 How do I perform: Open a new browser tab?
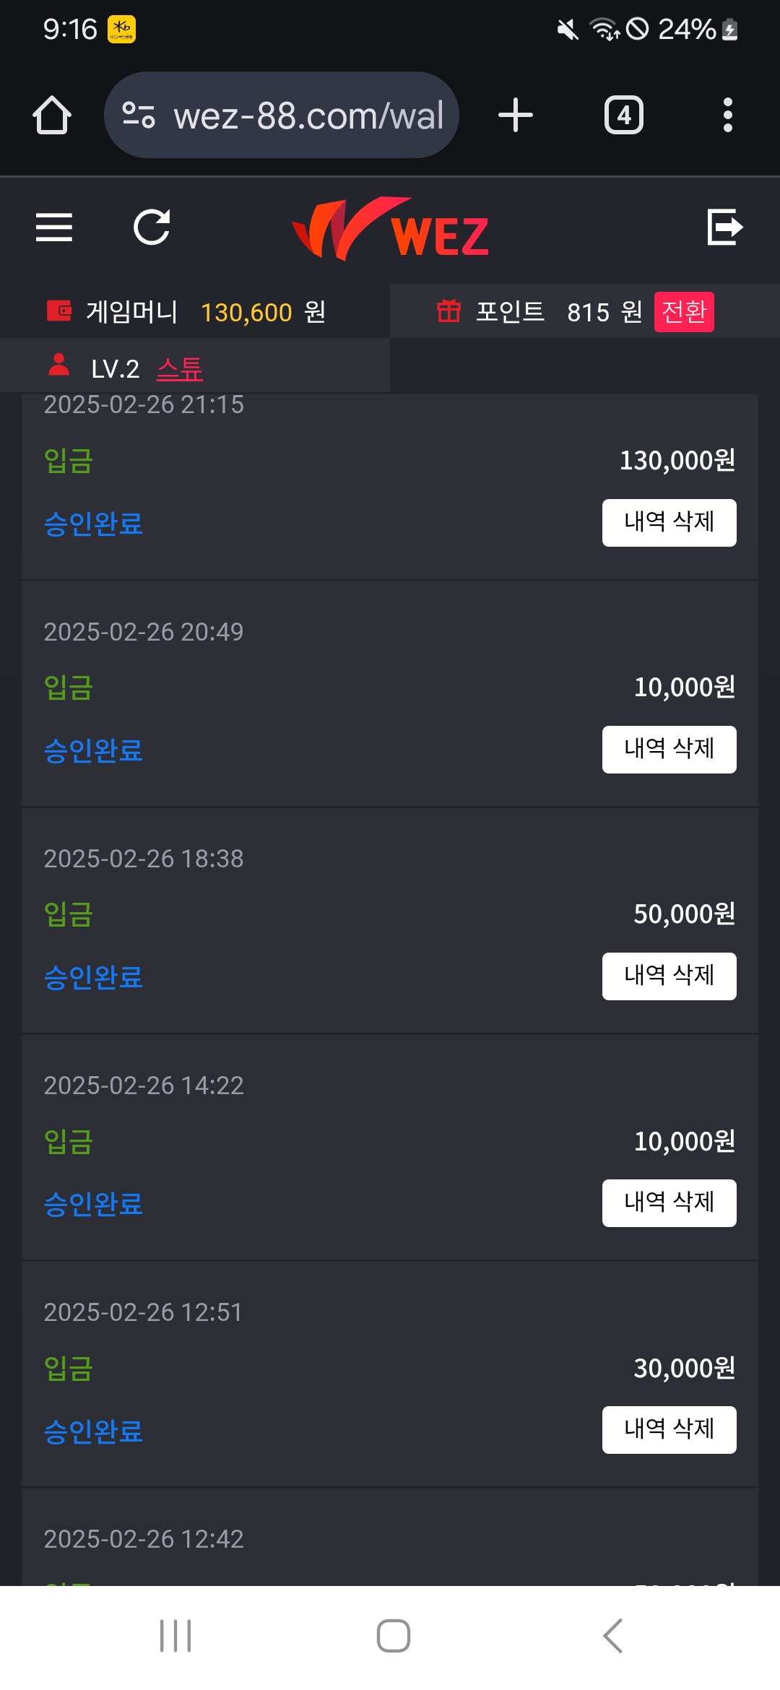click(516, 116)
